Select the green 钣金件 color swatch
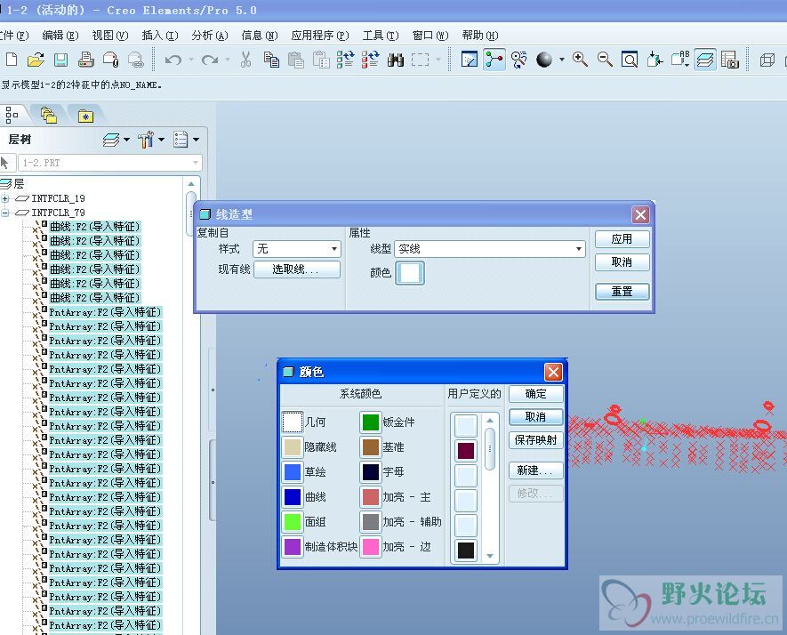The image size is (787, 635). (371, 422)
